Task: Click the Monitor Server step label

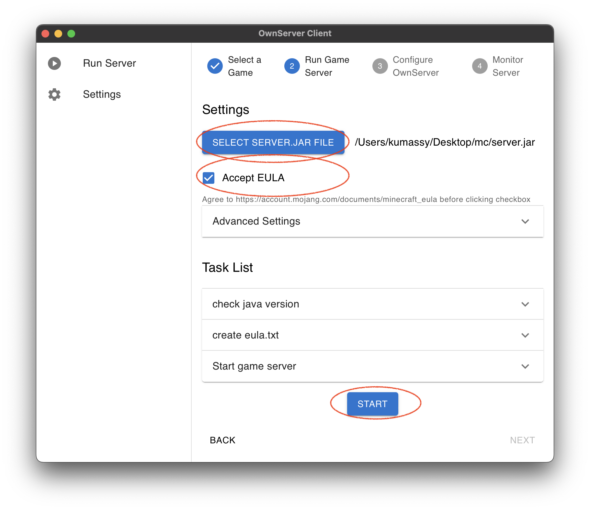Action: tap(507, 66)
